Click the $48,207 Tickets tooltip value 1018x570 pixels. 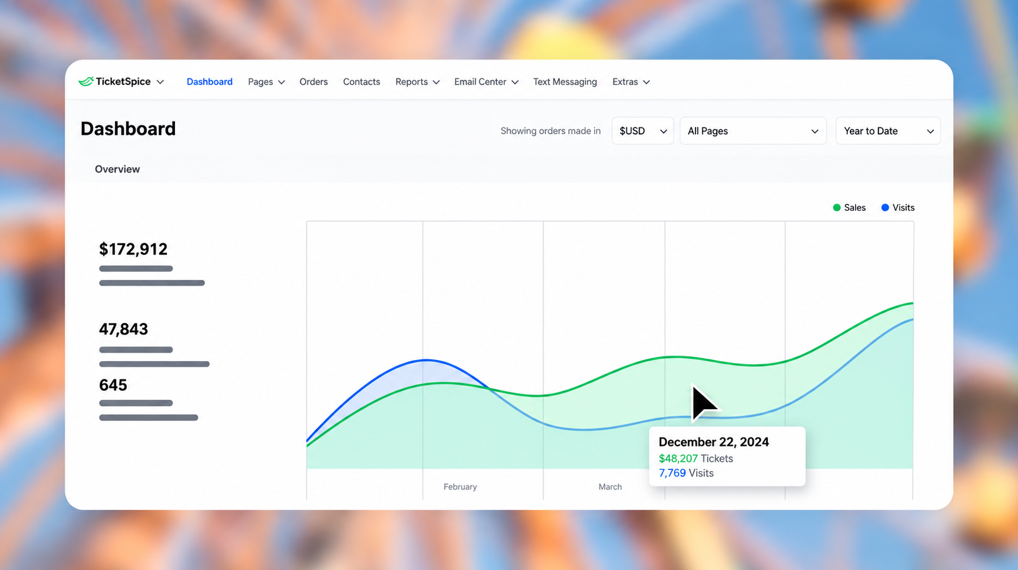695,459
